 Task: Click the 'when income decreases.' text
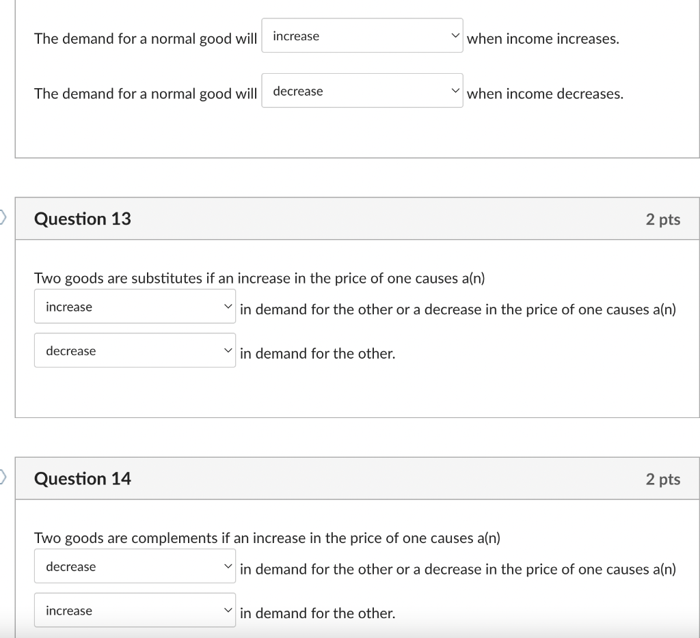pyautogui.click(x=545, y=94)
